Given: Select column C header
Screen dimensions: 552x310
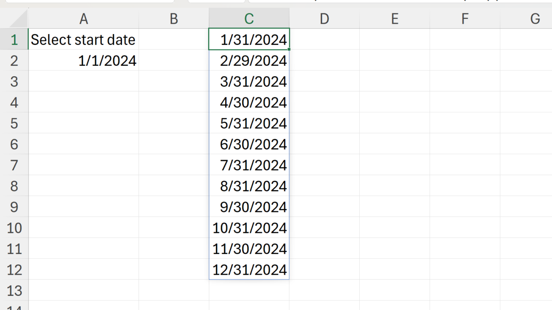Looking at the screenshot, I should tap(249, 19).
